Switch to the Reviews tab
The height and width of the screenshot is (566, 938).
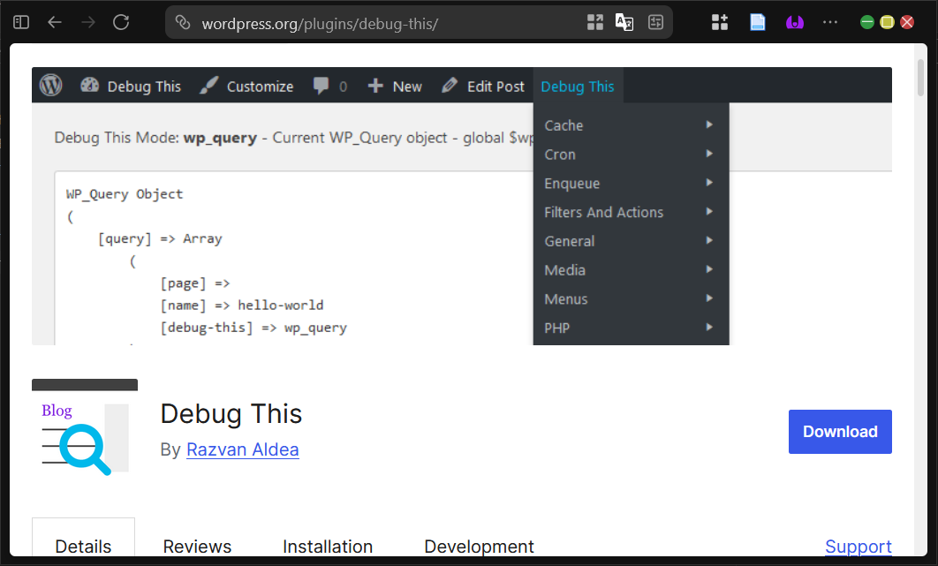pyautogui.click(x=197, y=546)
